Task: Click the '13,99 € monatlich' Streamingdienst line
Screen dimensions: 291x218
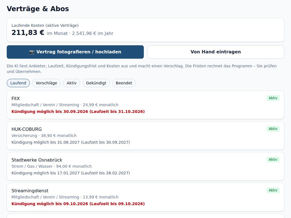Action: (x=65, y=197)
